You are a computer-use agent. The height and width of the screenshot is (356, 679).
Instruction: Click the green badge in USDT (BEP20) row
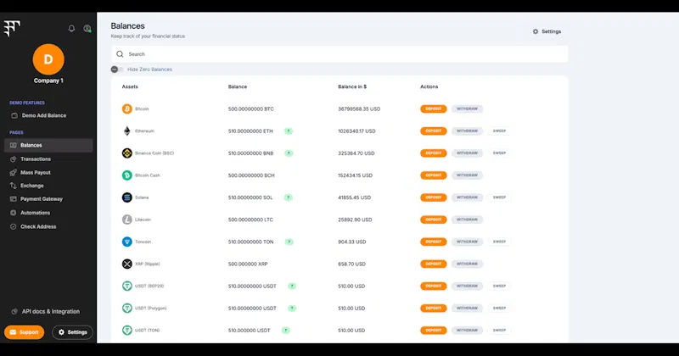pyautogui.click(x=292, y=286)
